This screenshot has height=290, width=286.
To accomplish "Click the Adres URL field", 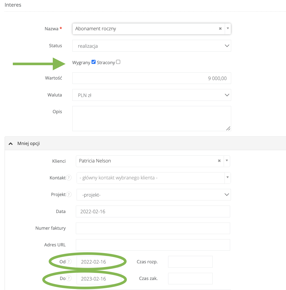I will (x=153, y=245).
